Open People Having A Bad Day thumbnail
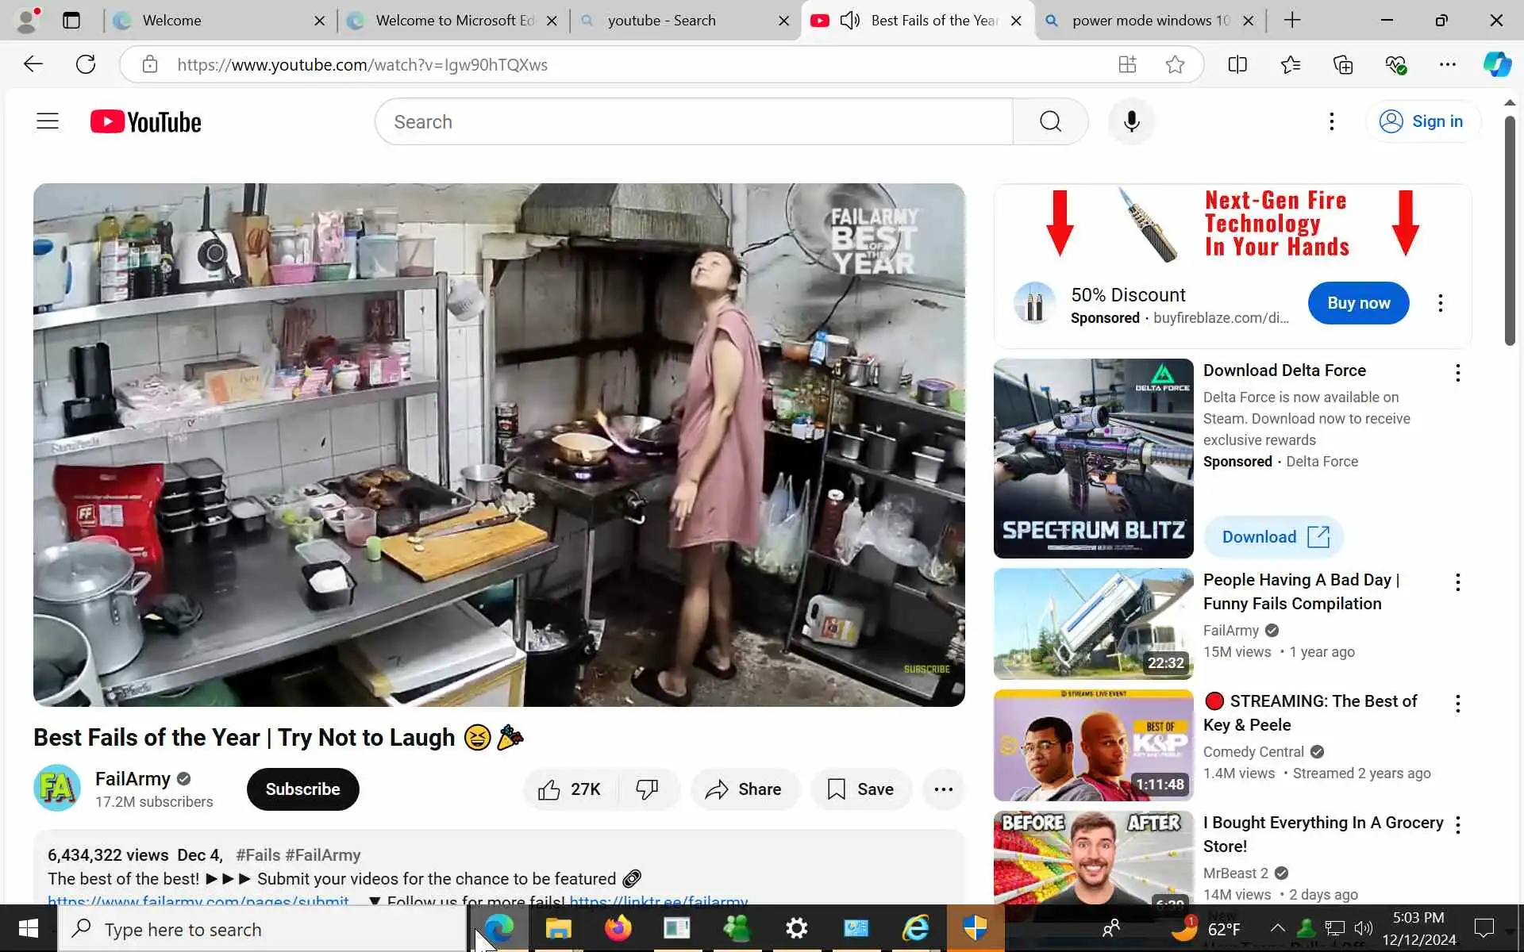This screenshot has height=952, width=1524. (1093, 624)
